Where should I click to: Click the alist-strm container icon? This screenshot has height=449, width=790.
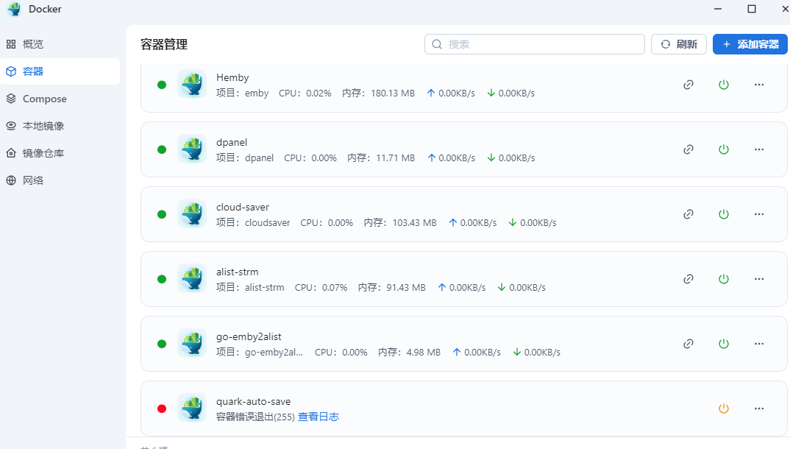click(192, 278)
